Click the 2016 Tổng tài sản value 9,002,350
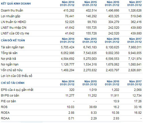This screenshot has width=143, height=123. click(x=112, y=53)
